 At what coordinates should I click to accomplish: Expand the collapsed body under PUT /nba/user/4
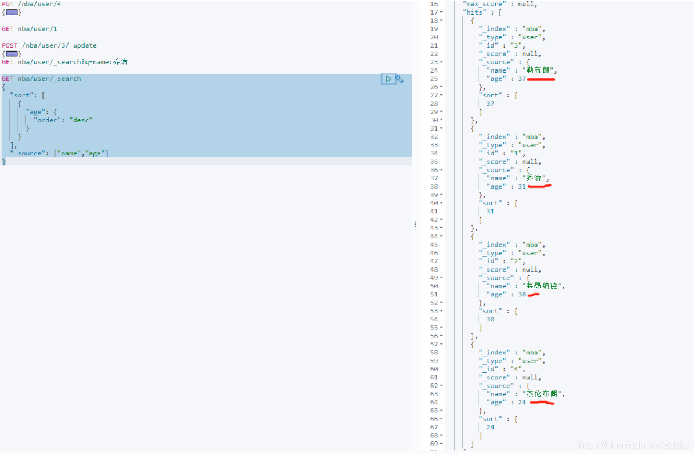[x=12, y=12]
